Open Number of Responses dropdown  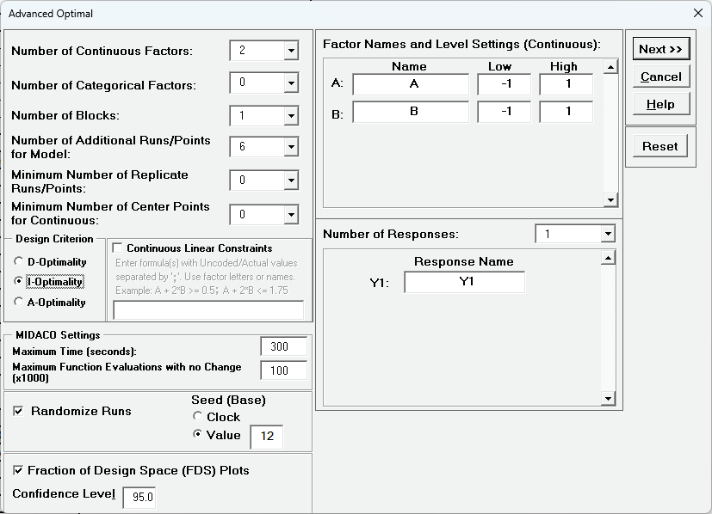tap(608, 234)
